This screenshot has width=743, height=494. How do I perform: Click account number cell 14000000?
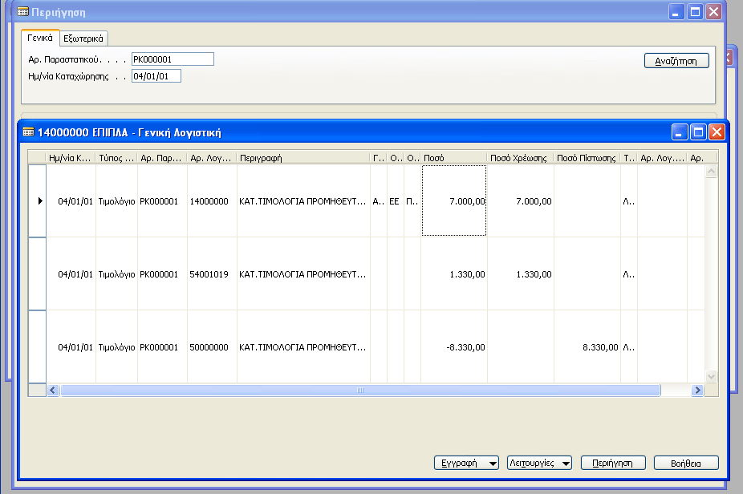tap(212, 201)
